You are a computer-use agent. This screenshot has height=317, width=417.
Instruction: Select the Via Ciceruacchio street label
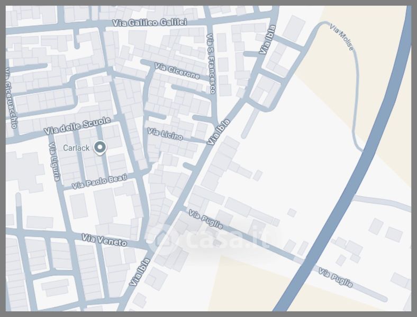[x=10, y=98]
